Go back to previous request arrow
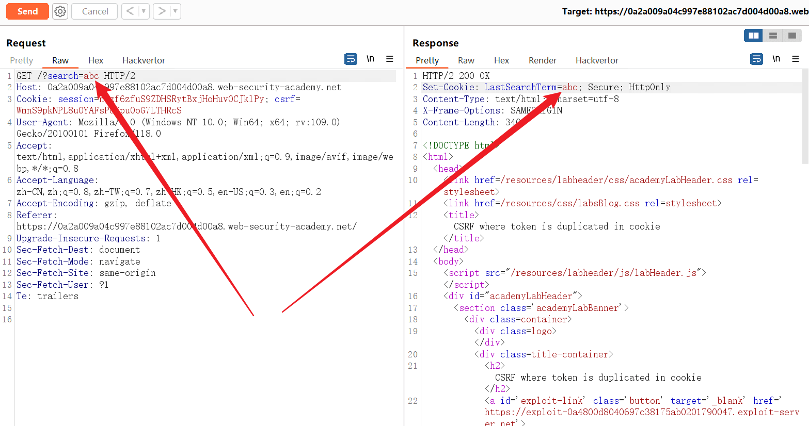The height and width of the screenshot is (426, 809). [x=130, y=11]
